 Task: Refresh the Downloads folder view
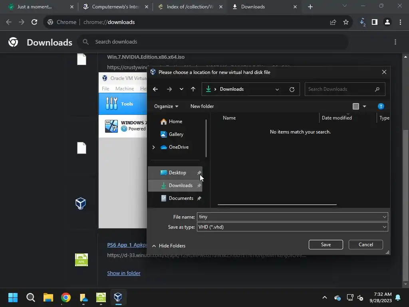292,89
